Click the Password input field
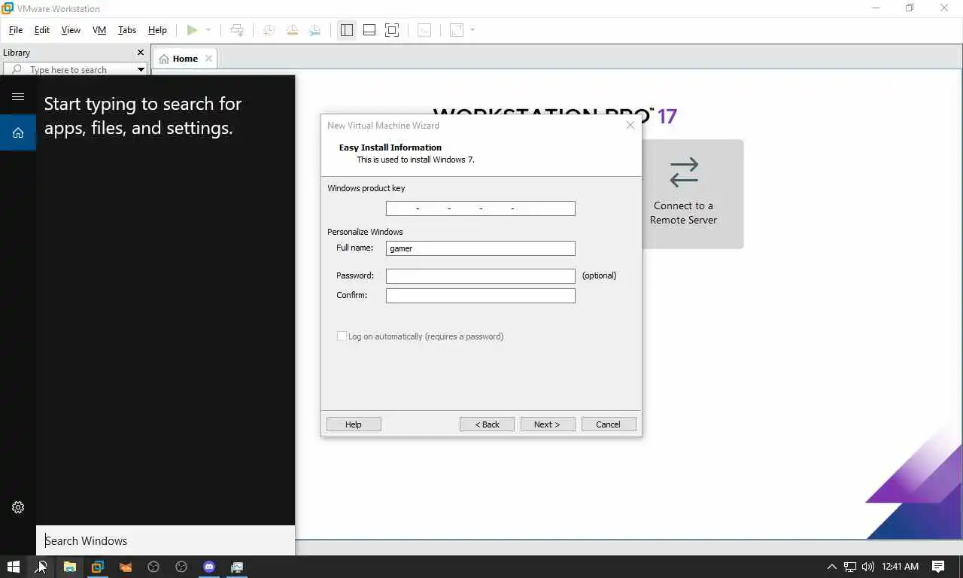 481,276
